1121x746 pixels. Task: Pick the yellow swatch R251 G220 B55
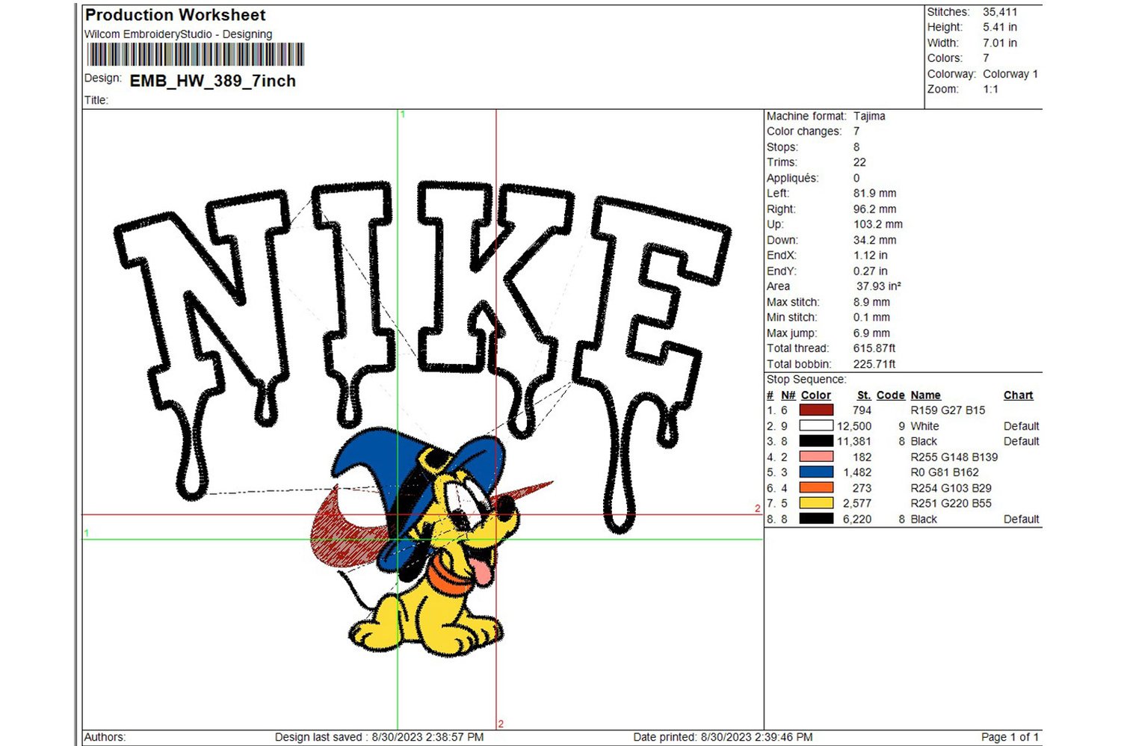(816, 503)
